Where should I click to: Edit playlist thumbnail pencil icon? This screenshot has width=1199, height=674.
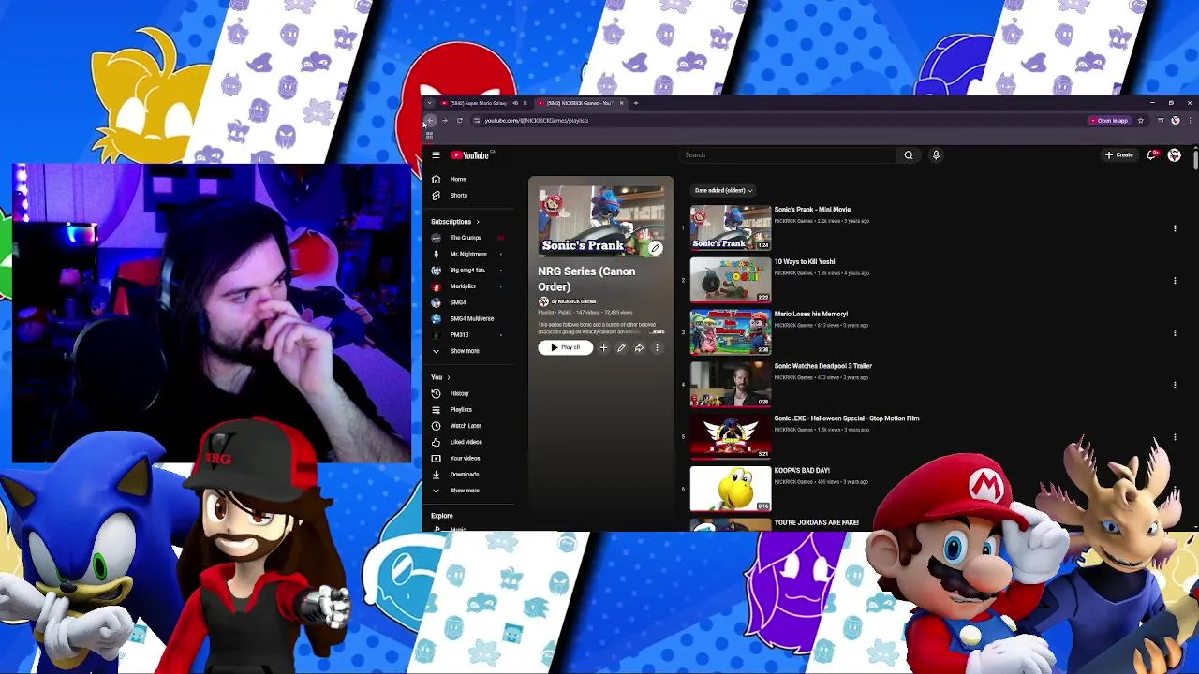pos(656,248)
